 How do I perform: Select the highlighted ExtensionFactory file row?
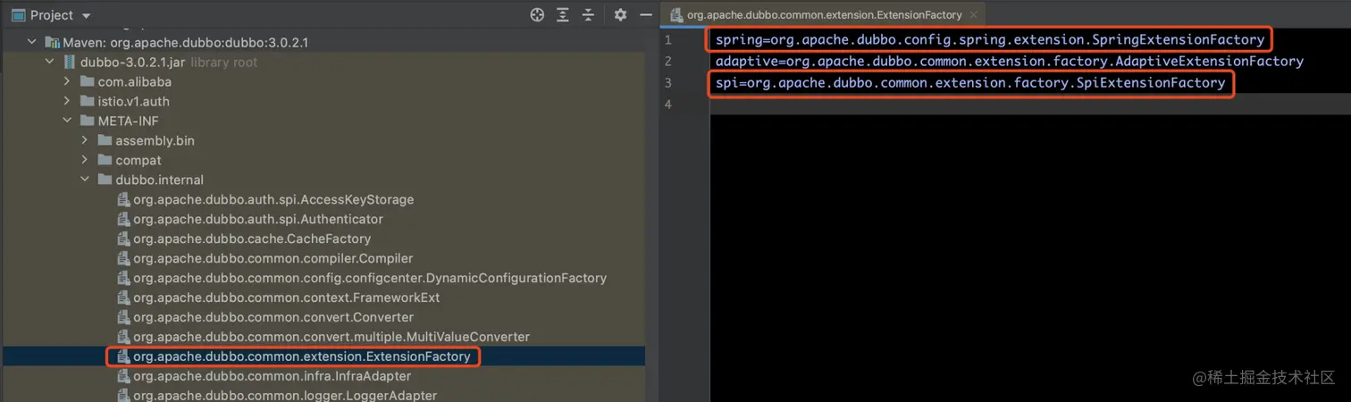(323, 356)
